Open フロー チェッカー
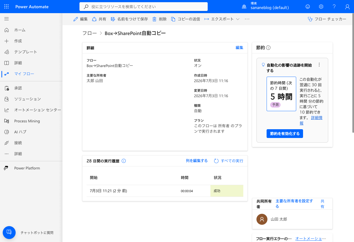This screenshot has height=242, width=354. pyautogui.click(x=327, y=19)
